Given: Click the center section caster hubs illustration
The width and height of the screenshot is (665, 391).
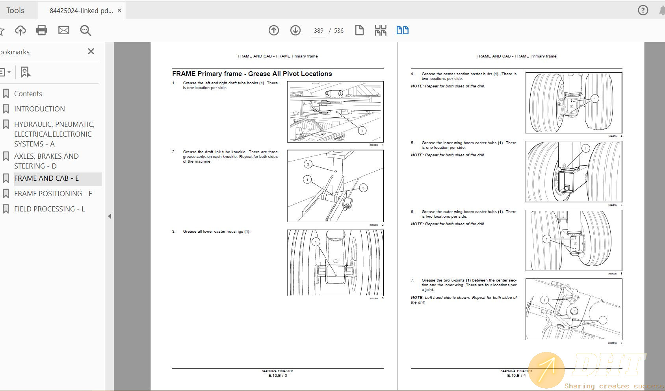Looking at the screenshot, I should pyautogui.click(x=574, y=103).
